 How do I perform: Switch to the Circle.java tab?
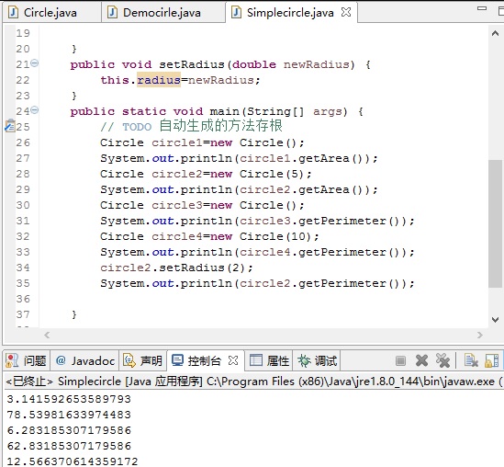[43, 13]
